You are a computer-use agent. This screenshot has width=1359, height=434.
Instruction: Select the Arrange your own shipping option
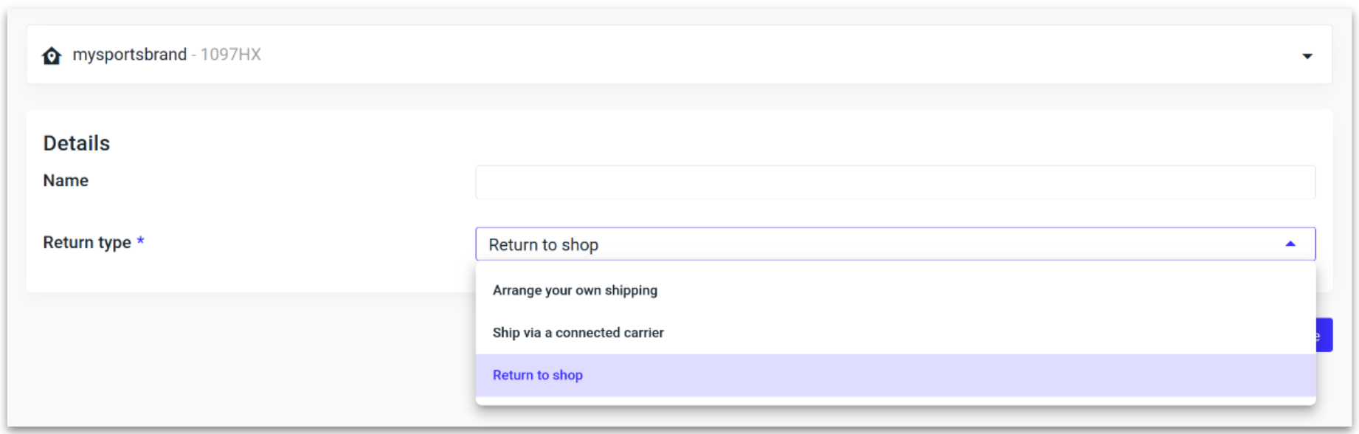click(x=575, y=290)
